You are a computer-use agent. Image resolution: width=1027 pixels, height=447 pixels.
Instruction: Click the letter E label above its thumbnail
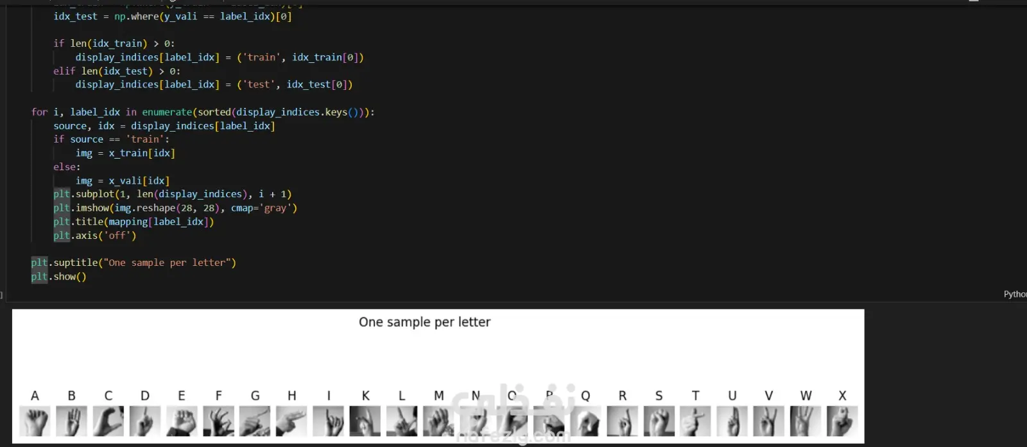click(182, 396)
